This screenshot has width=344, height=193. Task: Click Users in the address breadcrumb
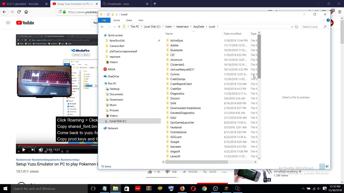tap(169, 27)
